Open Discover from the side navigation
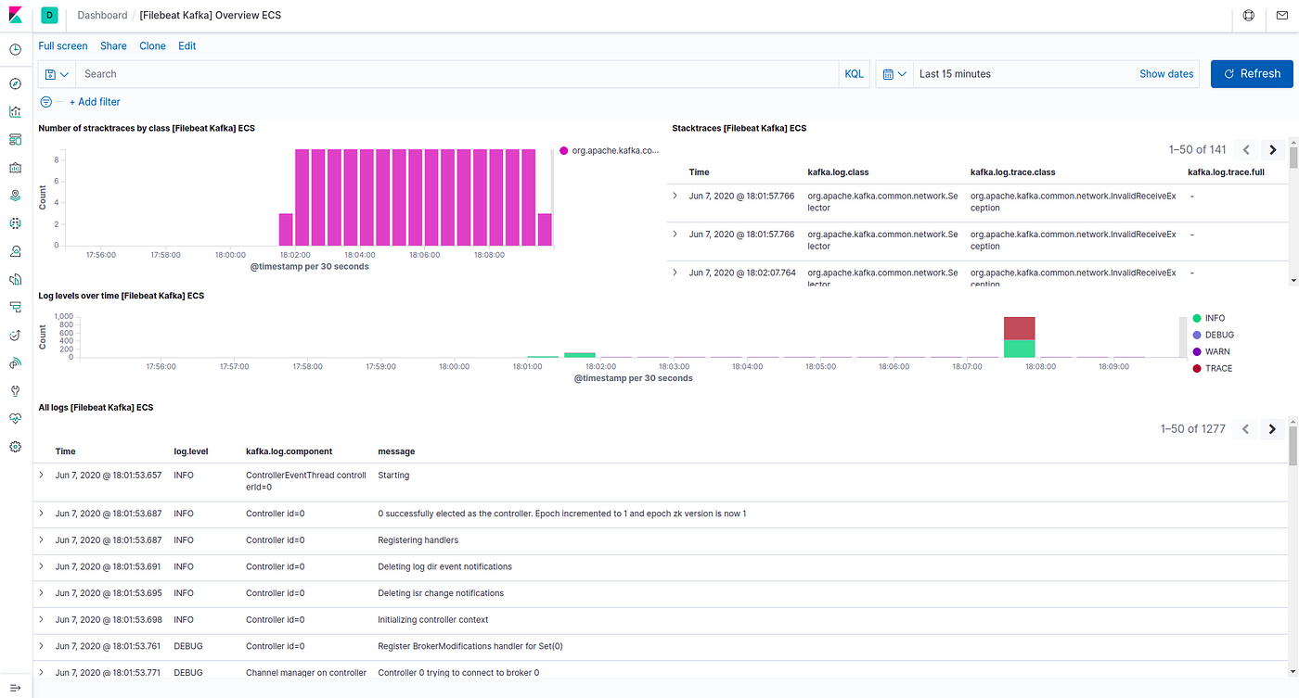 click(15, 83)
